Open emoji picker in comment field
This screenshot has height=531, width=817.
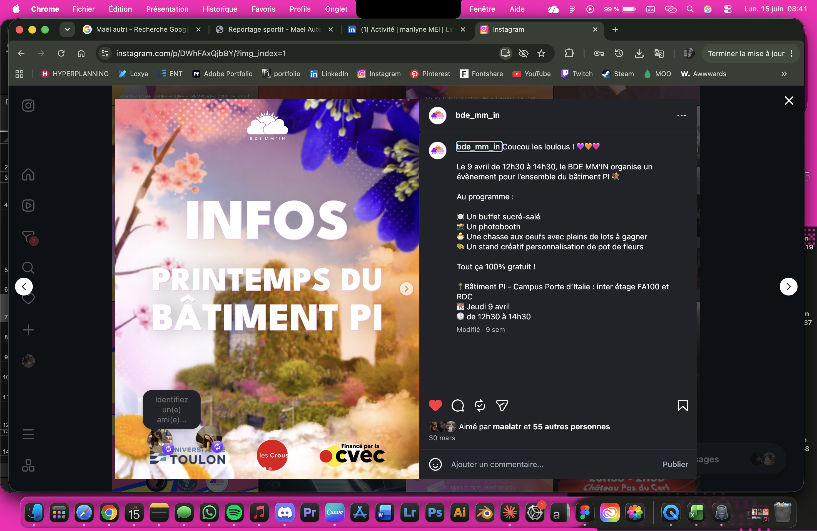click(435, 464)
